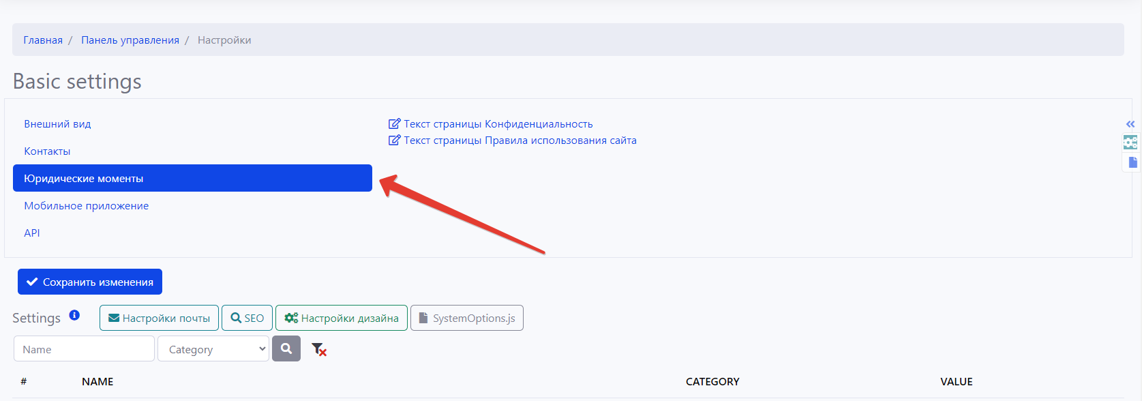Click the double chevron icon at right edge
The height and width of the screenshot is (401, 1142).
tap(1130, 124)
